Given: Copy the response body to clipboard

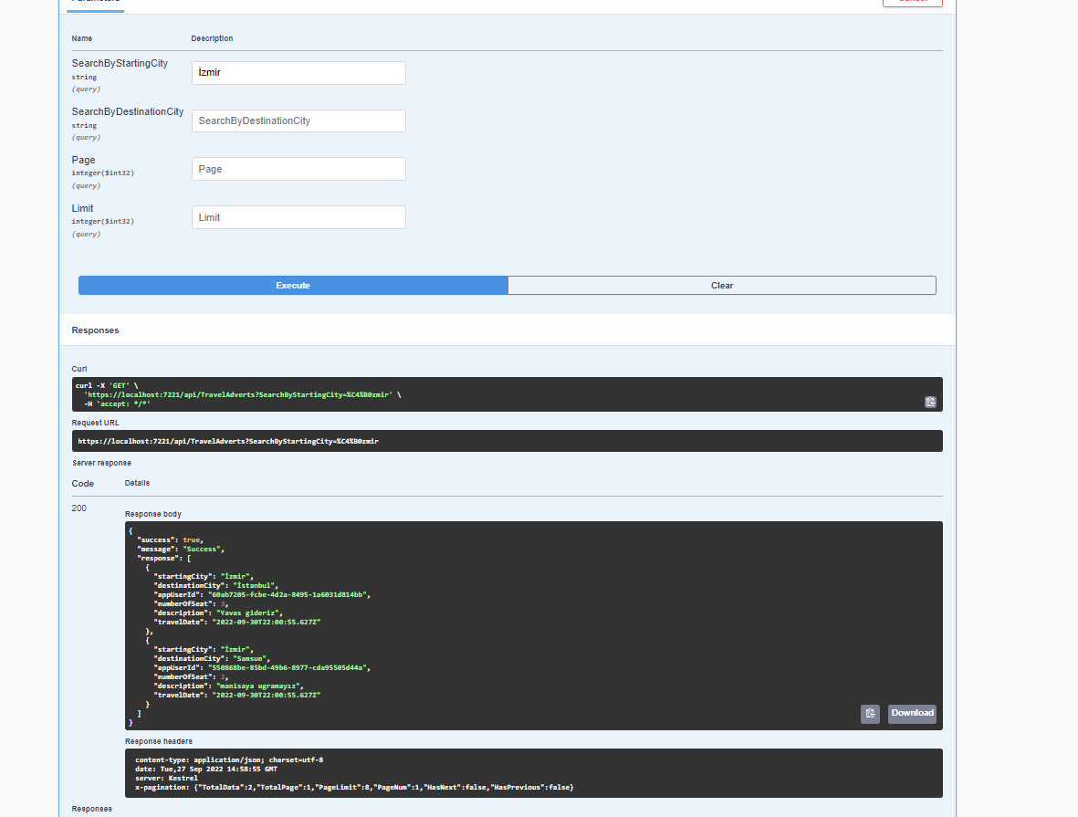Looking at the screenshot, I should pos(870,714).
